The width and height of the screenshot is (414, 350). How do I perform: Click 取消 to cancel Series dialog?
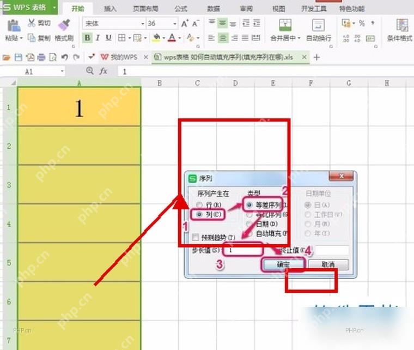[x=328, y=264]
